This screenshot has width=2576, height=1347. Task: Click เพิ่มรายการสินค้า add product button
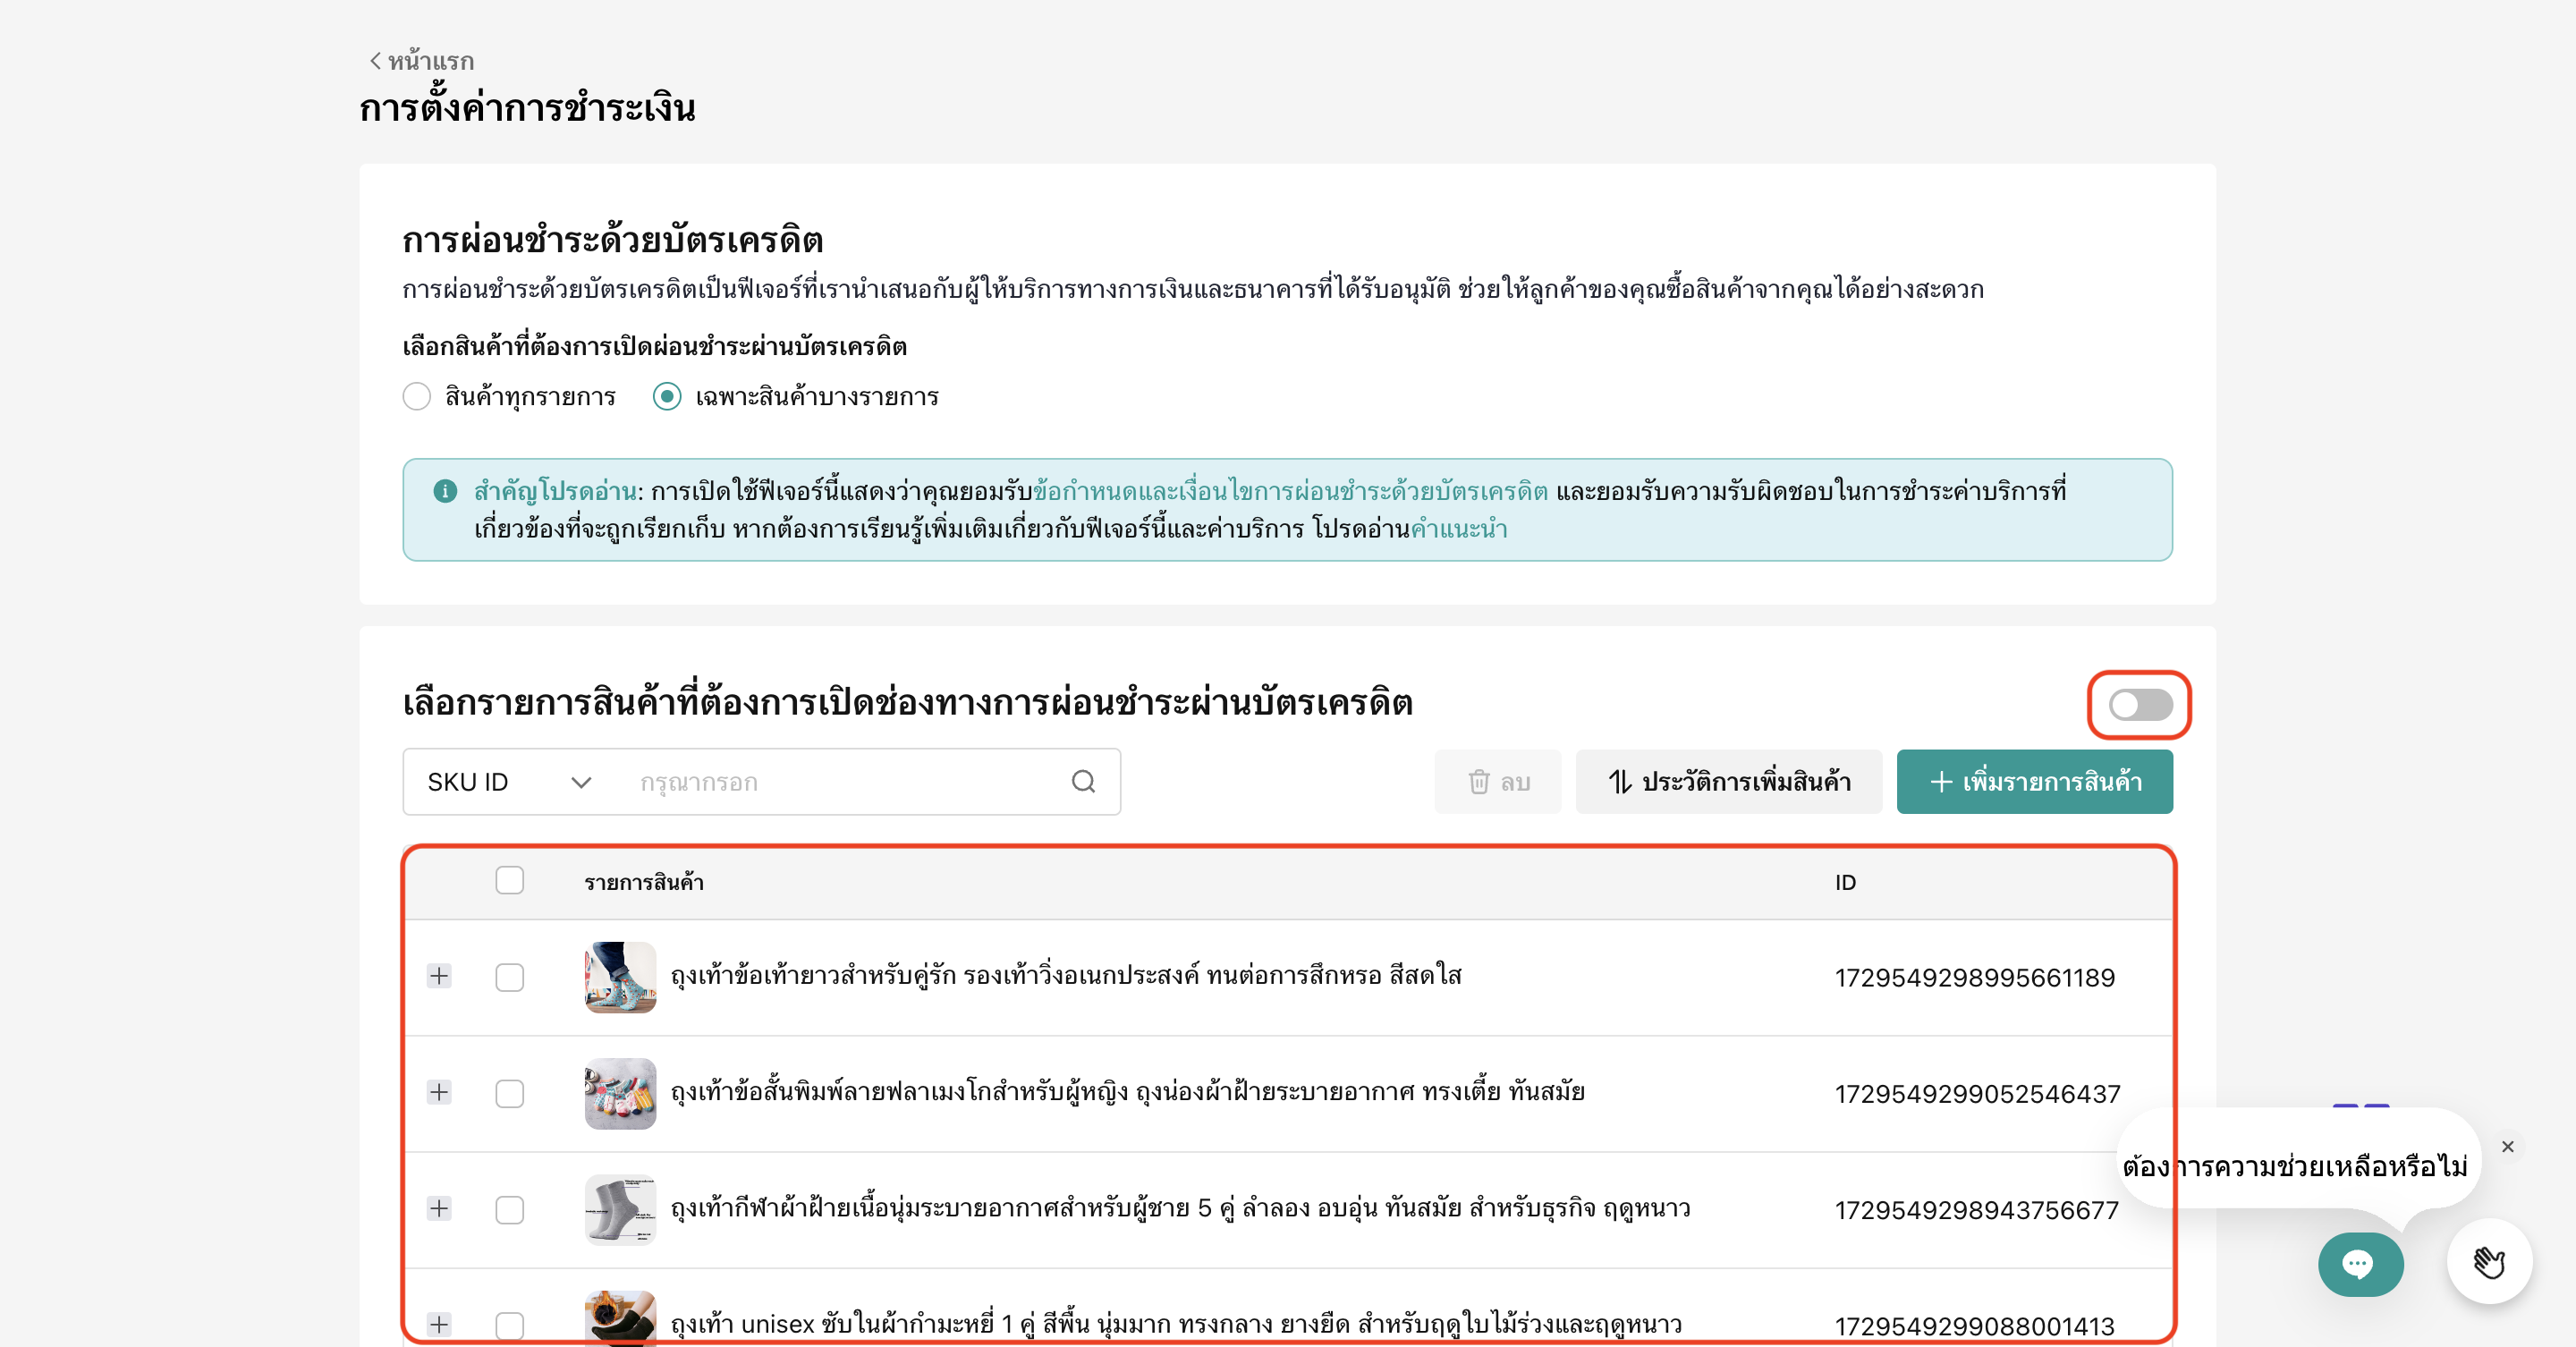tap(2034, 781)
